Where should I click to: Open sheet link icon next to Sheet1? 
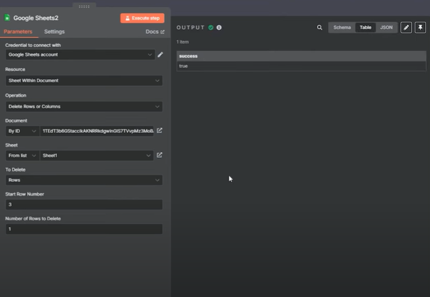(x=159, y=155)
